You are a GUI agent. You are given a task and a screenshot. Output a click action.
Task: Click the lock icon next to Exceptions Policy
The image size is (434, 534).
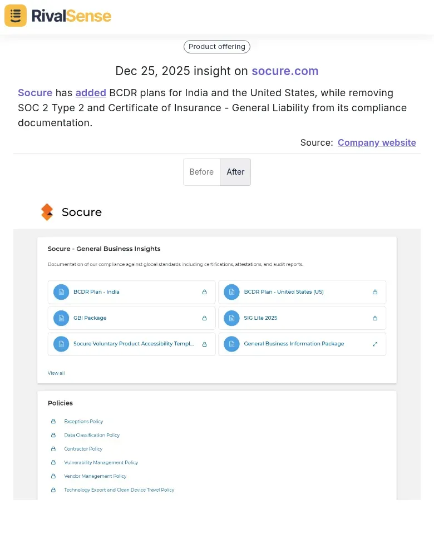click(53, 421)
